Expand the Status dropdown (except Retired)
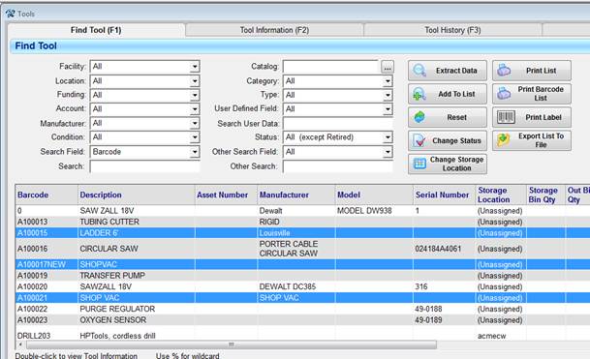The height and width of the screenshot is (359, 590). (x=388, y=137)
